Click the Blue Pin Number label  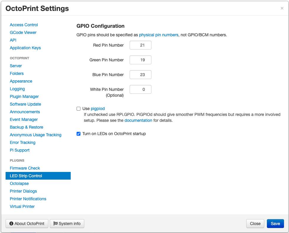point(108,75)
